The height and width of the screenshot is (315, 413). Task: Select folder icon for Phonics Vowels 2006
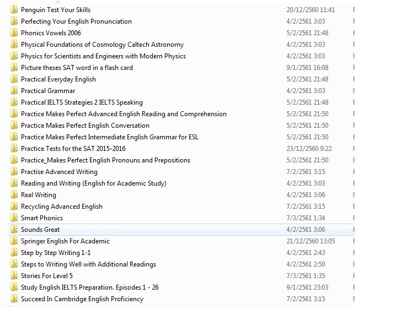tap(14, 33)
